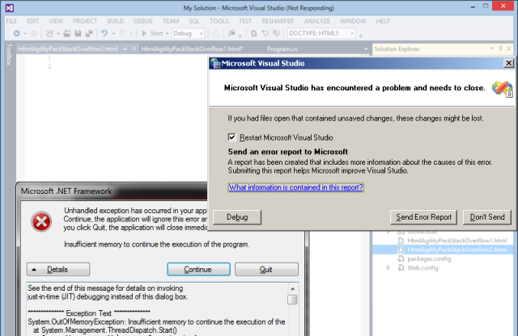
Task: Switch to HtmlAgilityPackStackOverflow1.html tab
Action: coord(193,48)
